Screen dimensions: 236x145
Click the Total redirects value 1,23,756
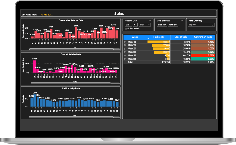click(166, 62)
